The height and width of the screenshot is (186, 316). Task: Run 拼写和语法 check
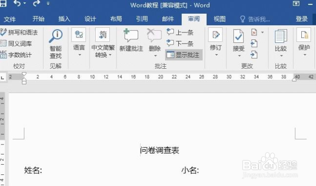click(x=19, y=32)
